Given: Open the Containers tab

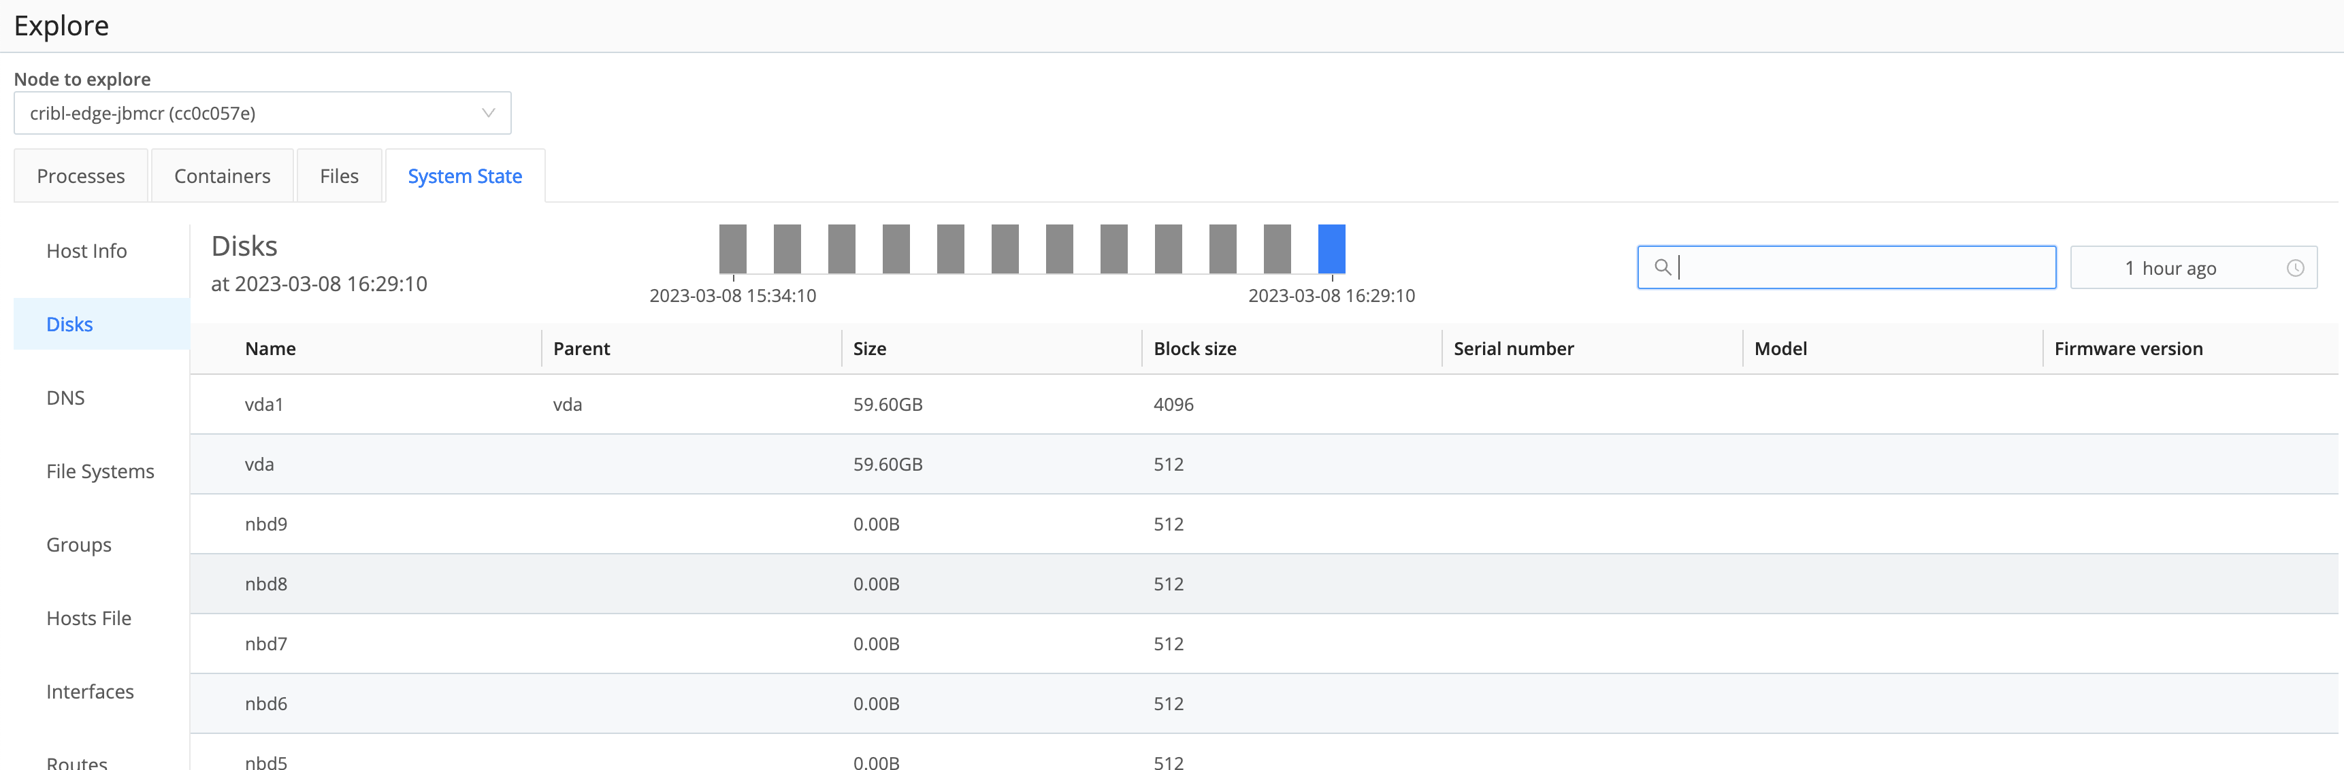Looking at the screenshot, I should (x=222, y=176).
